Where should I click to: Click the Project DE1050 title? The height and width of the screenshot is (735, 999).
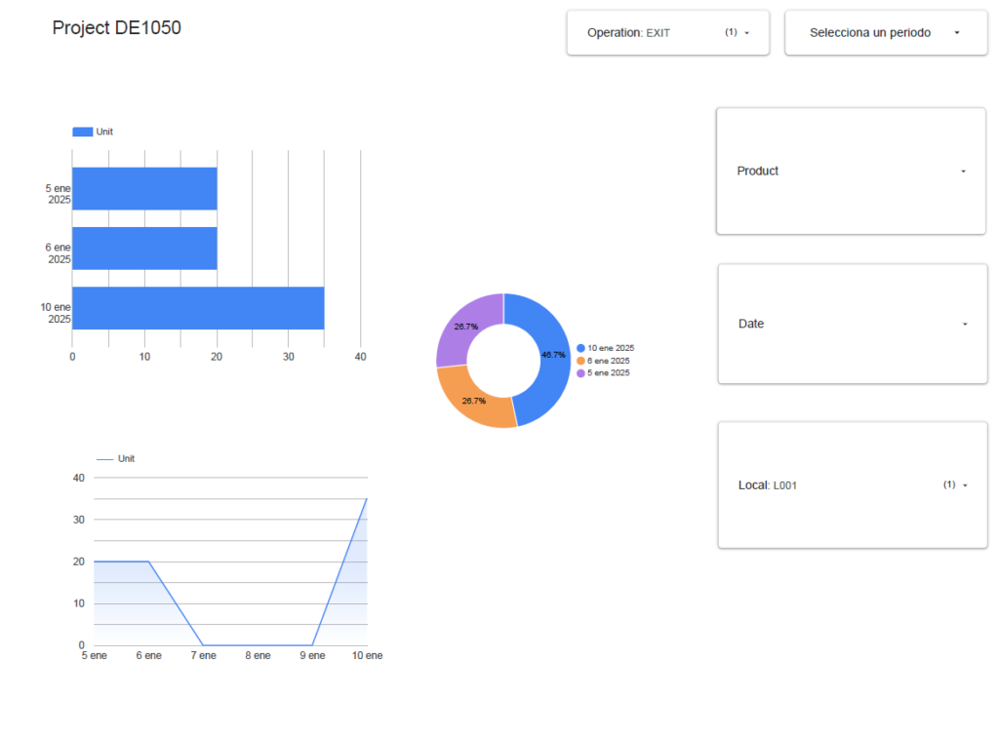point(116,28)
